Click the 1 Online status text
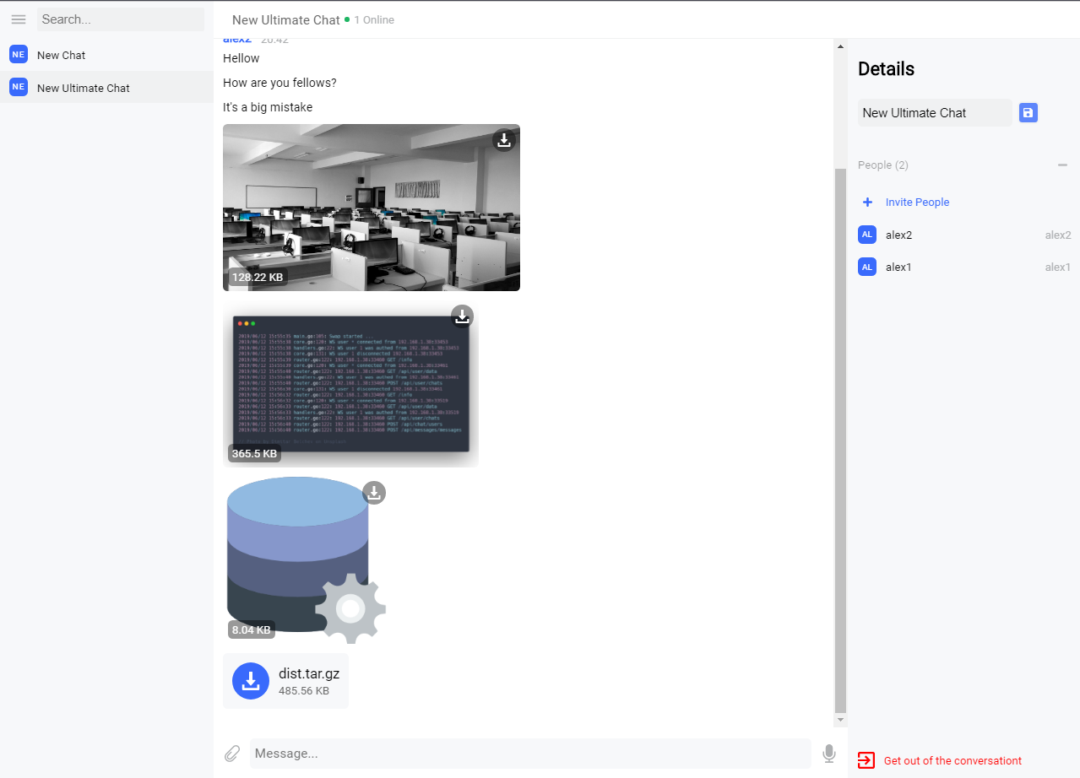The image size is (1080, 778). point(374,20)
